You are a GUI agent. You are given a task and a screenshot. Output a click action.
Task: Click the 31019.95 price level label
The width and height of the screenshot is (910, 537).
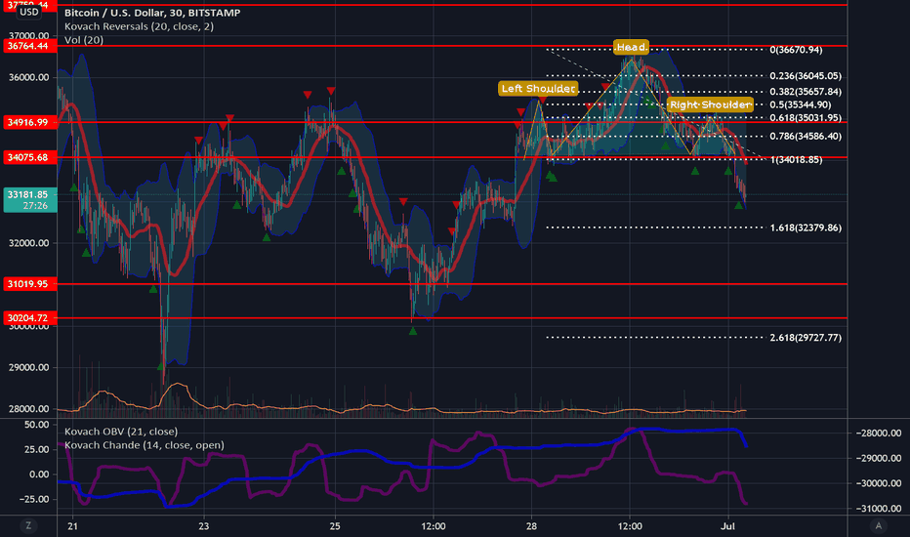click(x=29, y=284)
